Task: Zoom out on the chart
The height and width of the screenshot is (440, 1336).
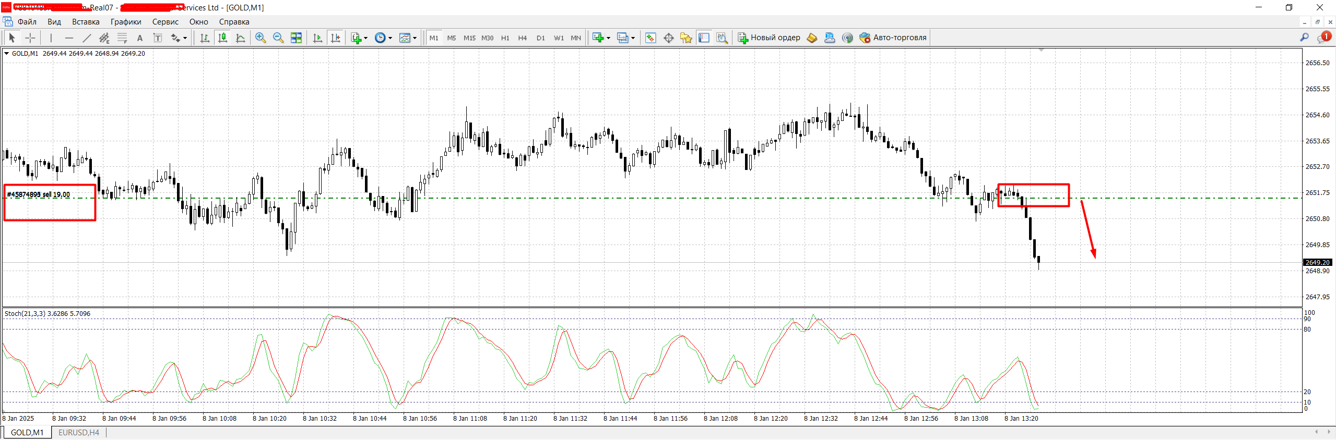Action: (278, 38)
